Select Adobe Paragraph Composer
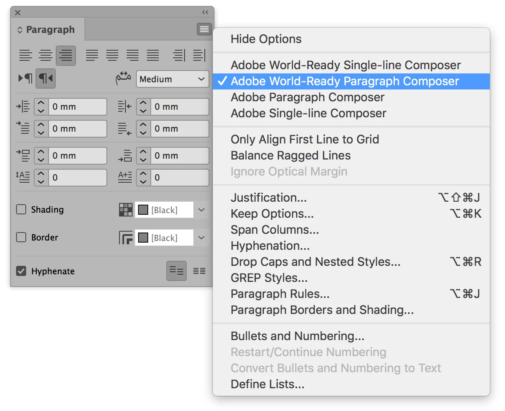Viewport: 505px width, 411px height. point(351,97)
